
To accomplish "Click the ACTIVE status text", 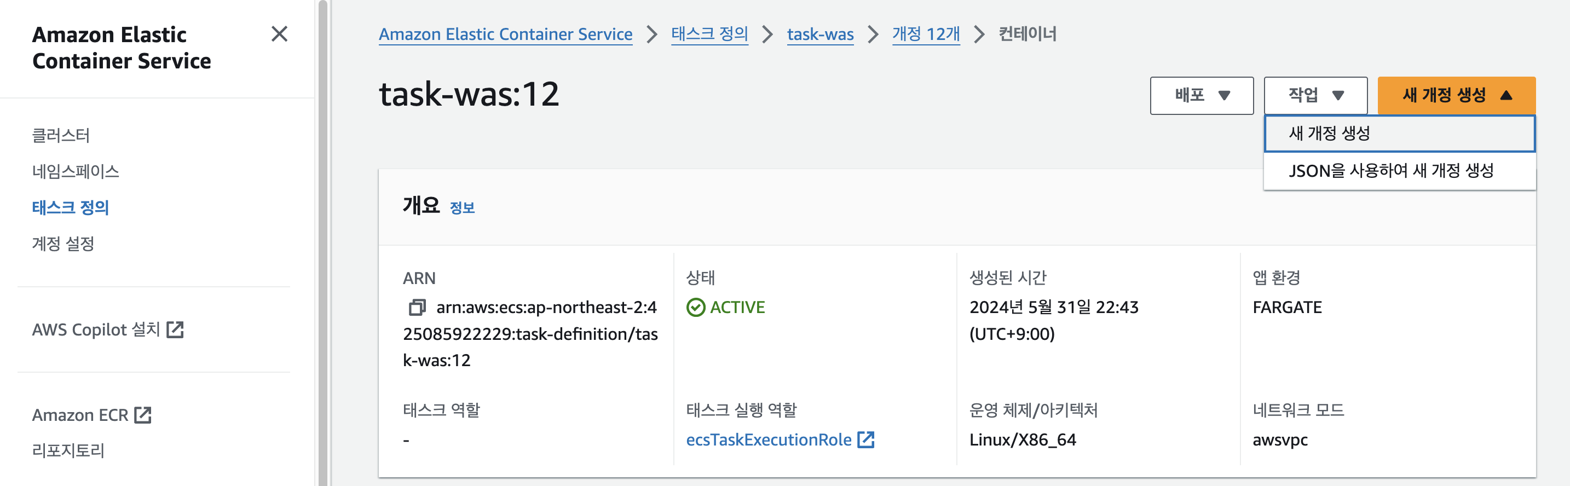I will point(737,308).
